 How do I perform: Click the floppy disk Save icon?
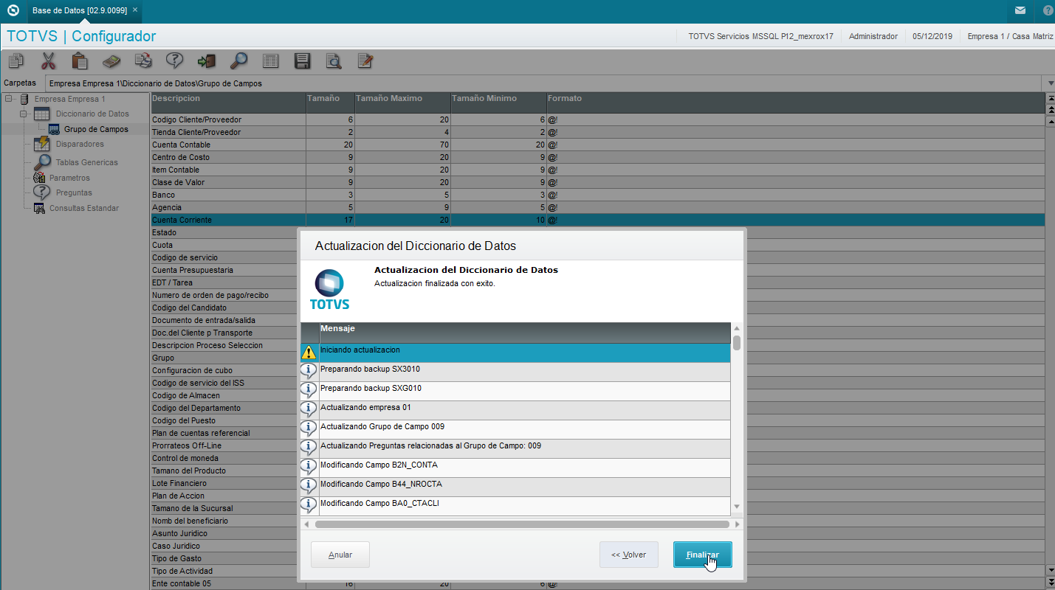[302, 61]
